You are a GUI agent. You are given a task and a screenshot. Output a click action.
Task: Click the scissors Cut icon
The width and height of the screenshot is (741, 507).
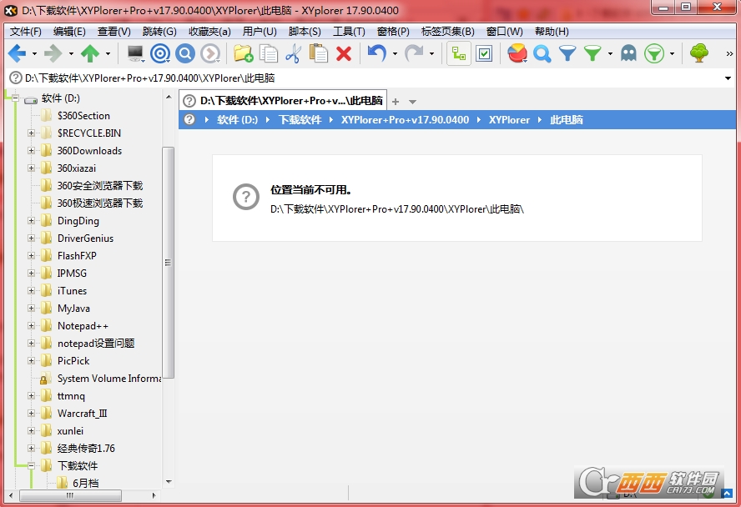point(293,53)
